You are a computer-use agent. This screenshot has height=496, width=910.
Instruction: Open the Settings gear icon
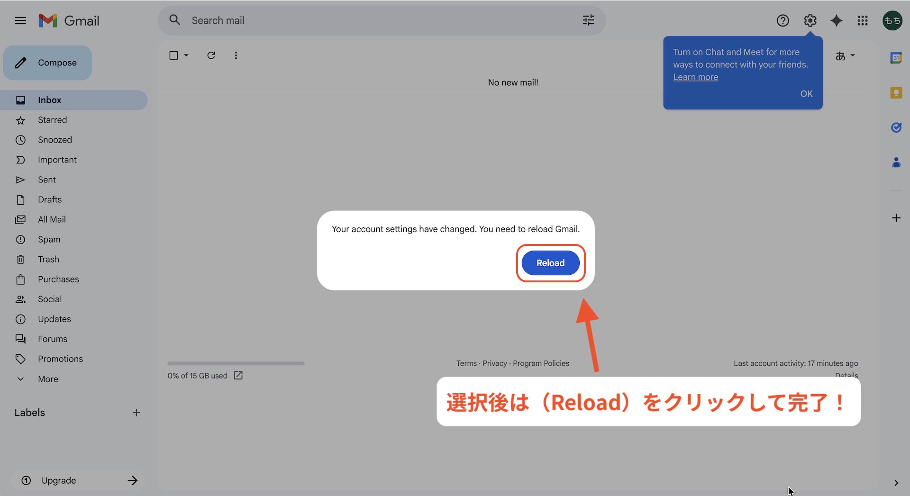(x=810, y=20)
